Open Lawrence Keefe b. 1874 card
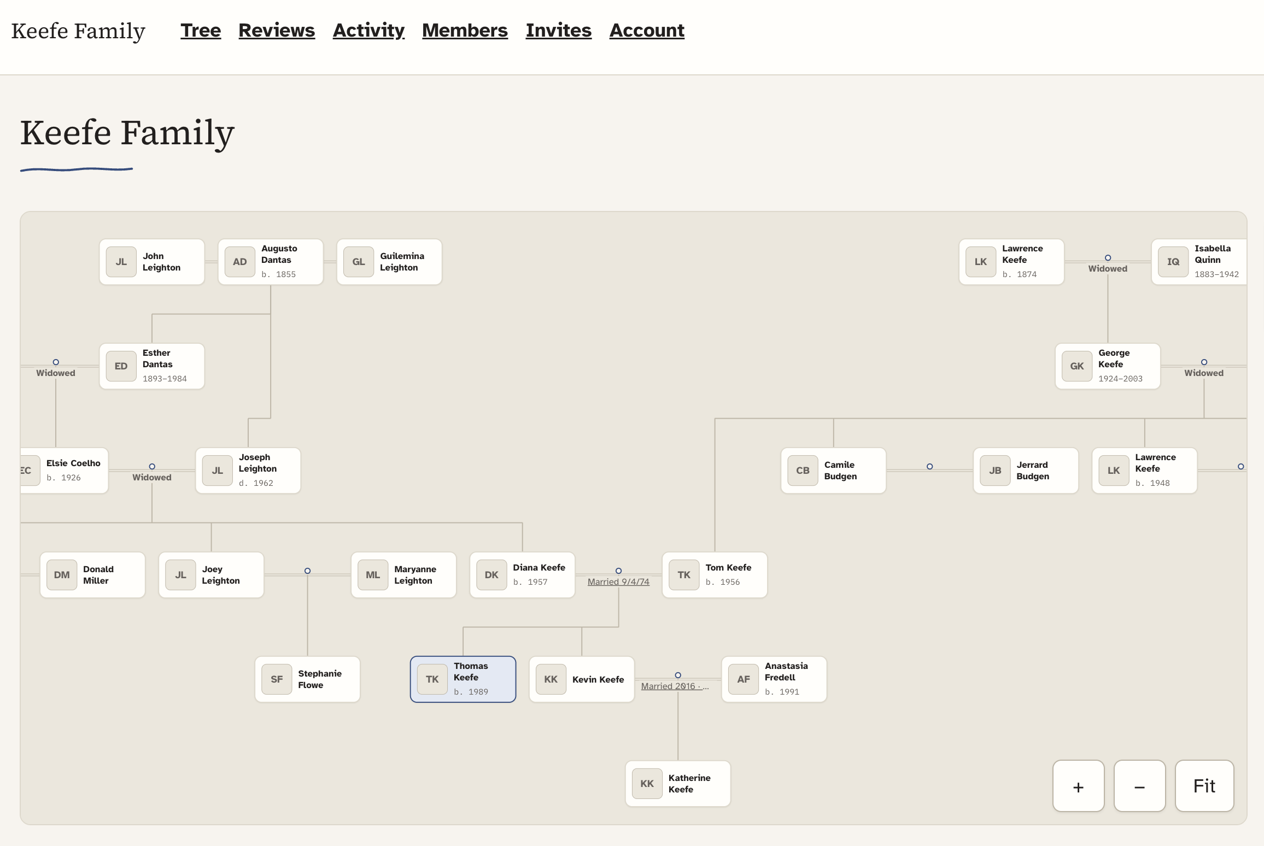The image size is (1264, 846). tap(1011, 262)
